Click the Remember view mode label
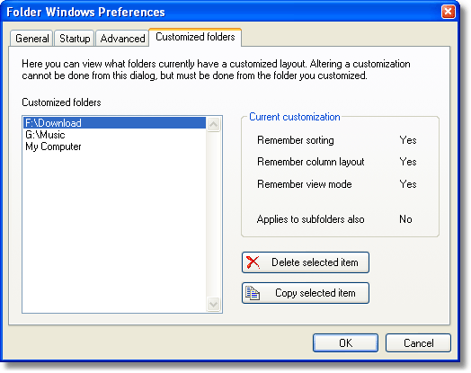Screen dimensions: 471x373 click(x=305, y=184)
